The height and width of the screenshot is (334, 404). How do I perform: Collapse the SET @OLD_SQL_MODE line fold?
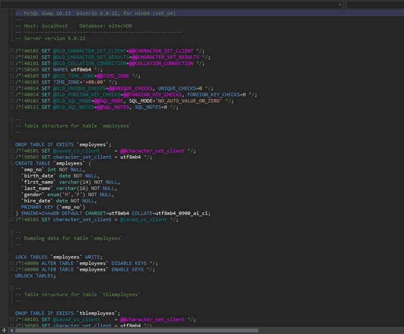pyautogui.click(x=12, y=101)
